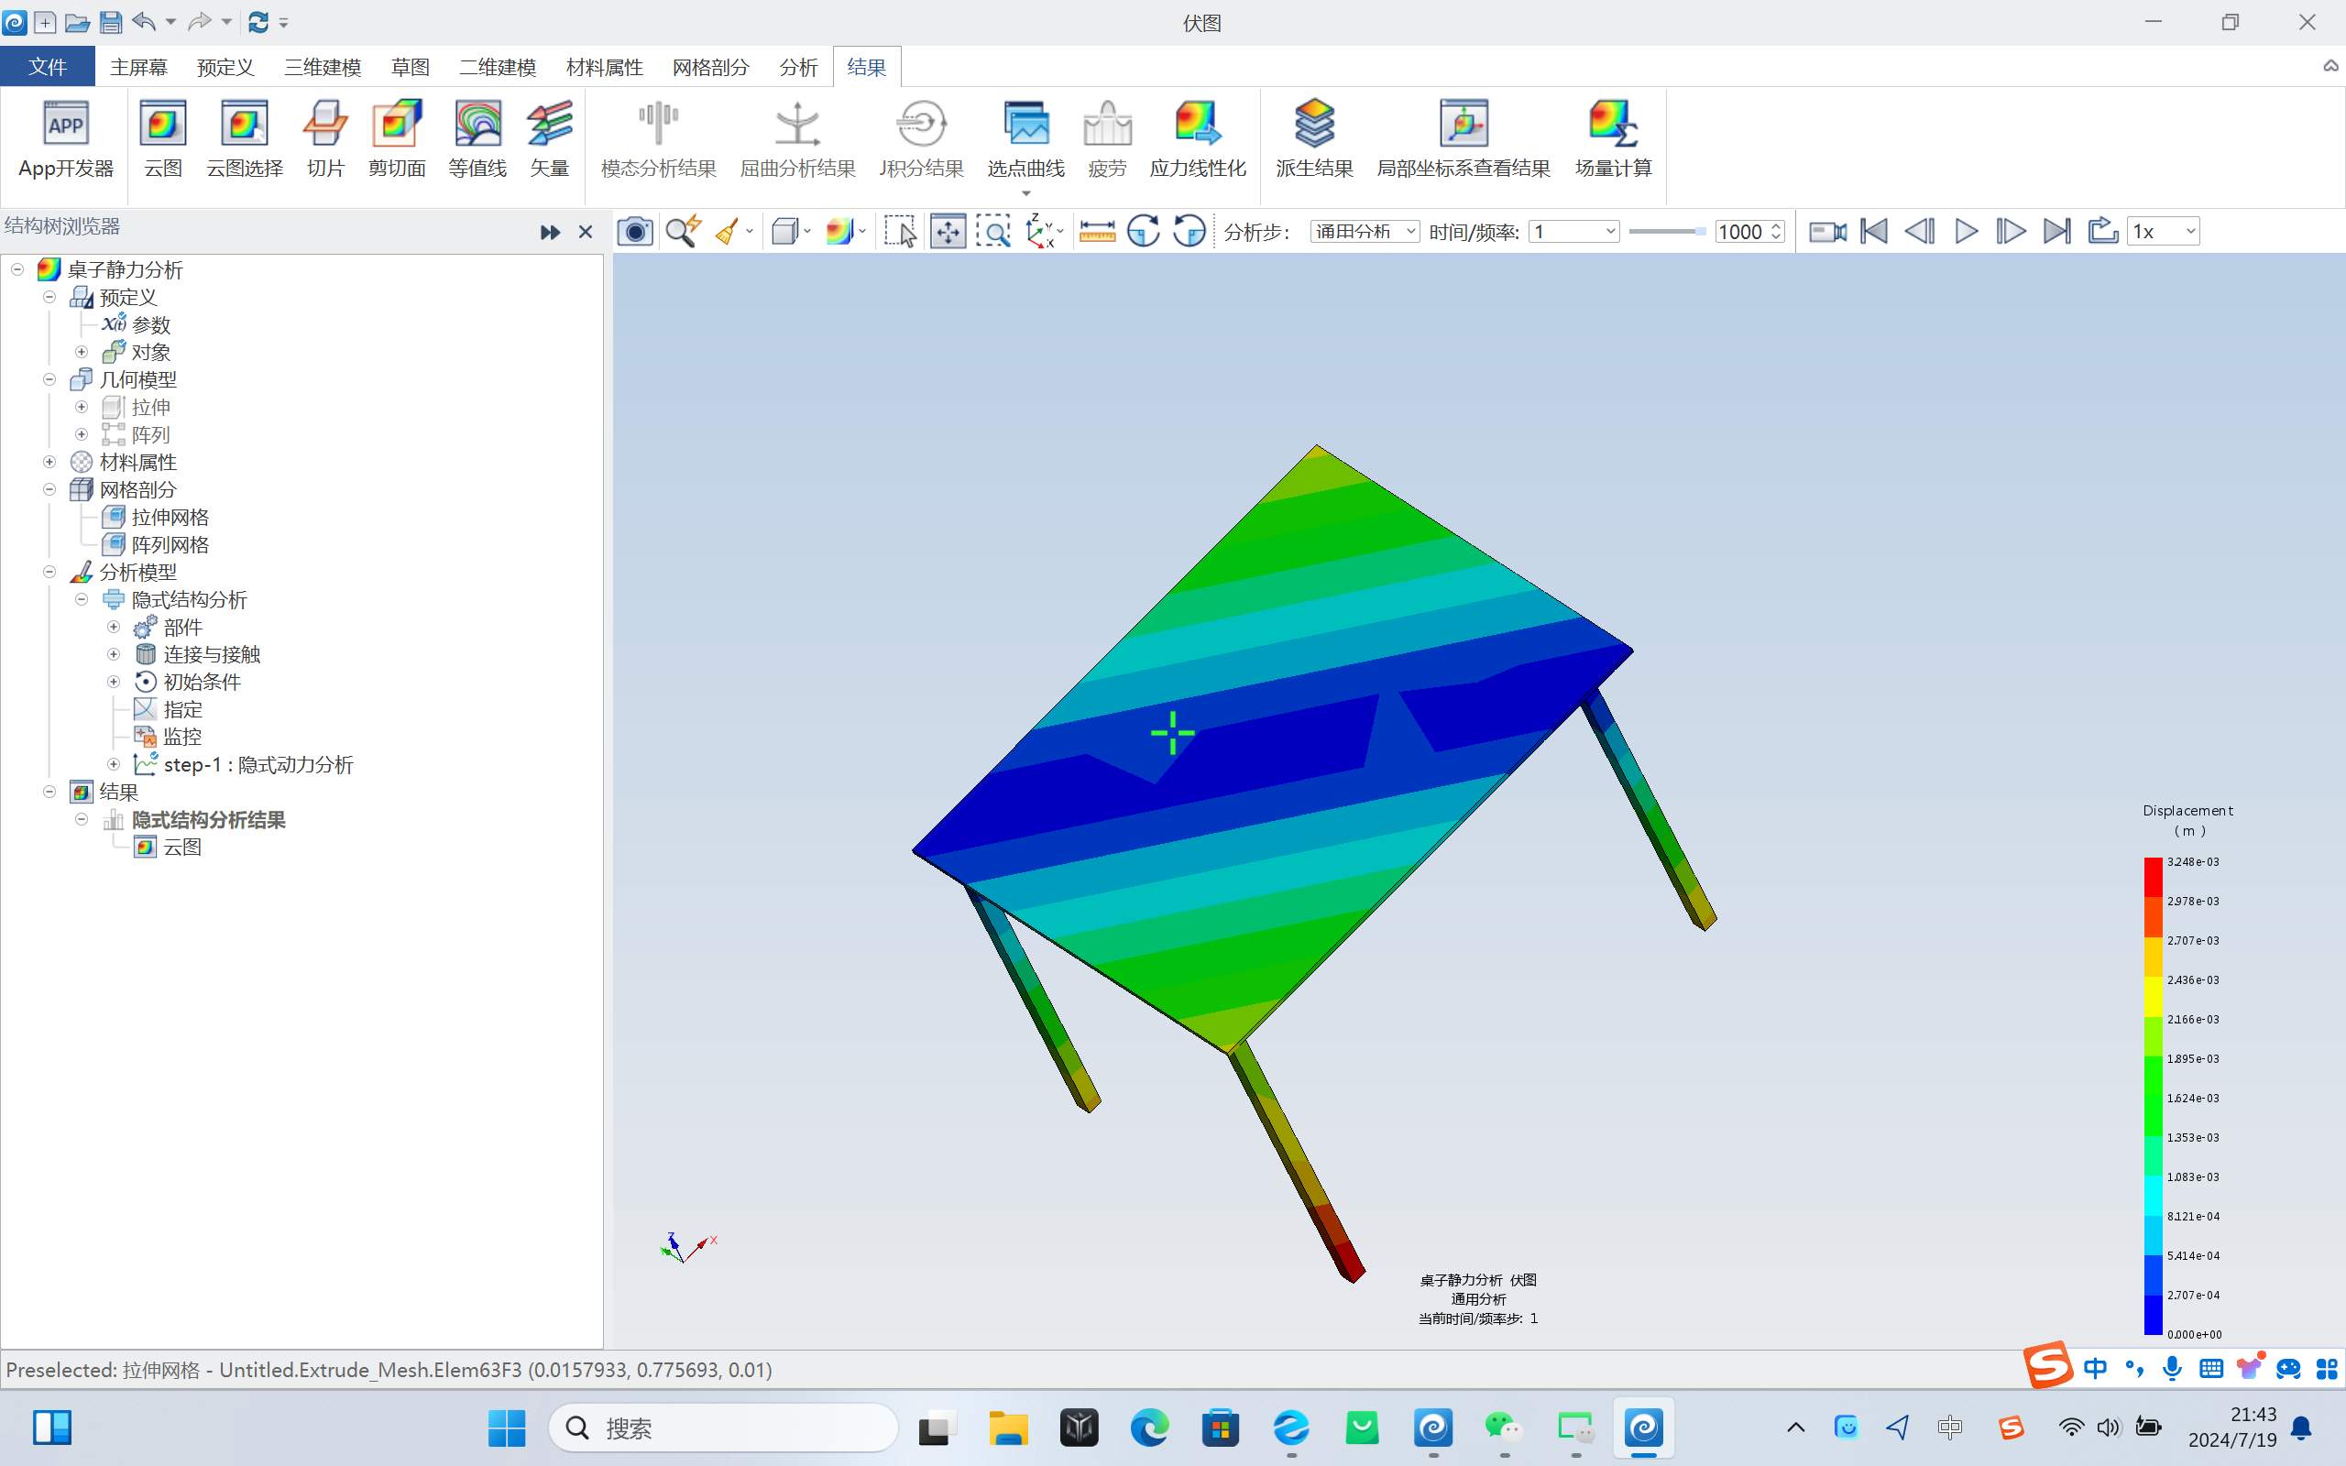Screen dimensions: 2346x1466
Task: Rotate view clockwise icon
Action: [x=1144, y=232]
